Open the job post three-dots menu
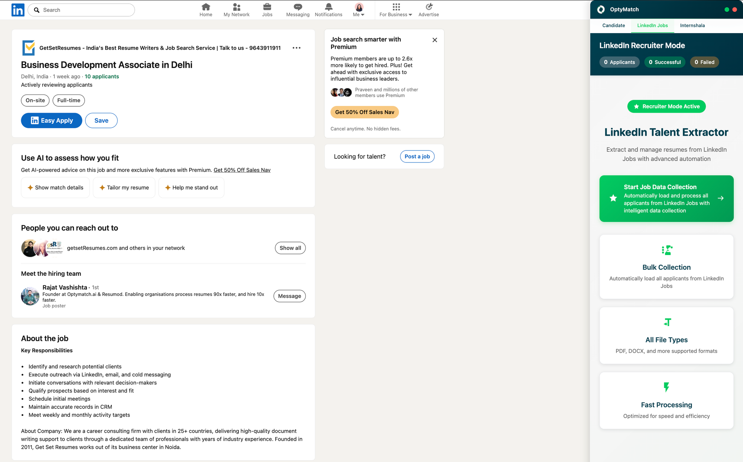Image resolution: width=743 pixels, height=462 pixels. click(296, 48)
